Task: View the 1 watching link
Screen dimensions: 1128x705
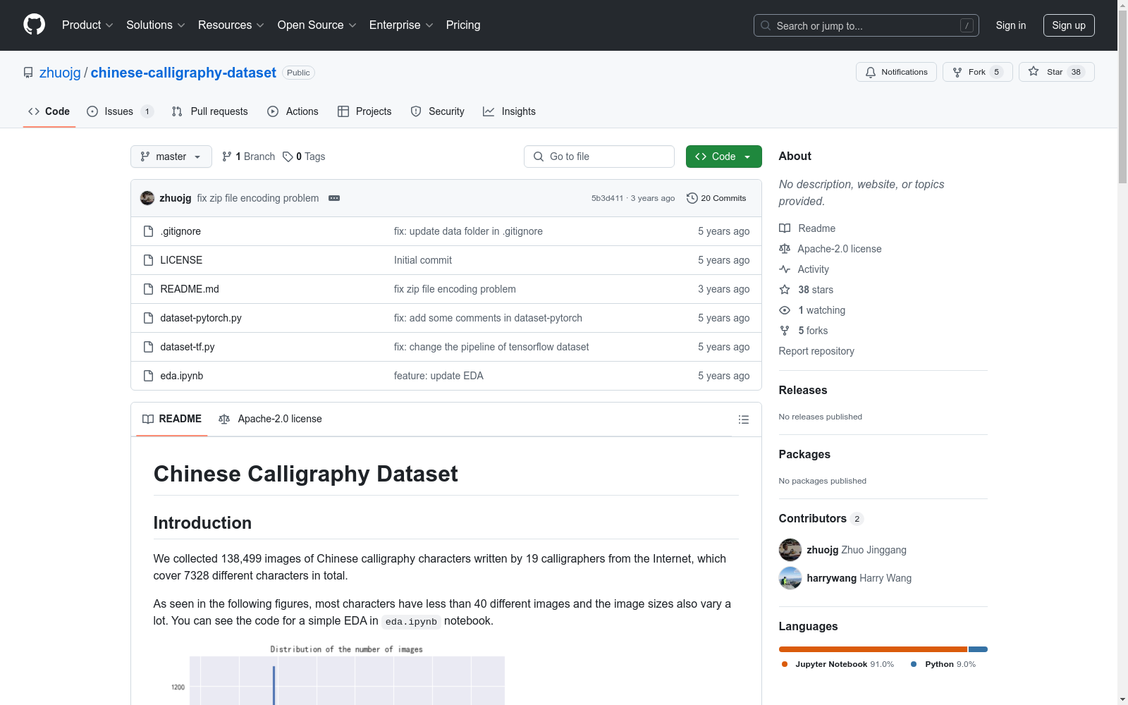Action: pyautogui.click(x=812, y=310)
